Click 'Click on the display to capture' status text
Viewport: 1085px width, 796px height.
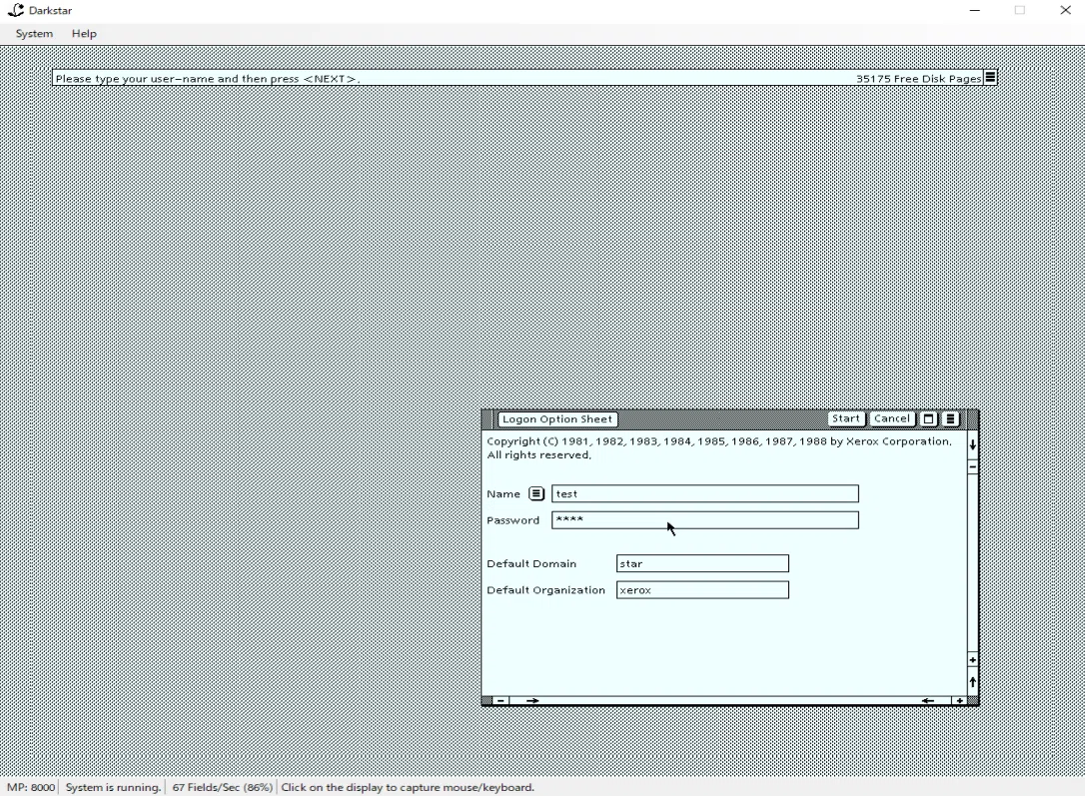[x=408, y=787]
